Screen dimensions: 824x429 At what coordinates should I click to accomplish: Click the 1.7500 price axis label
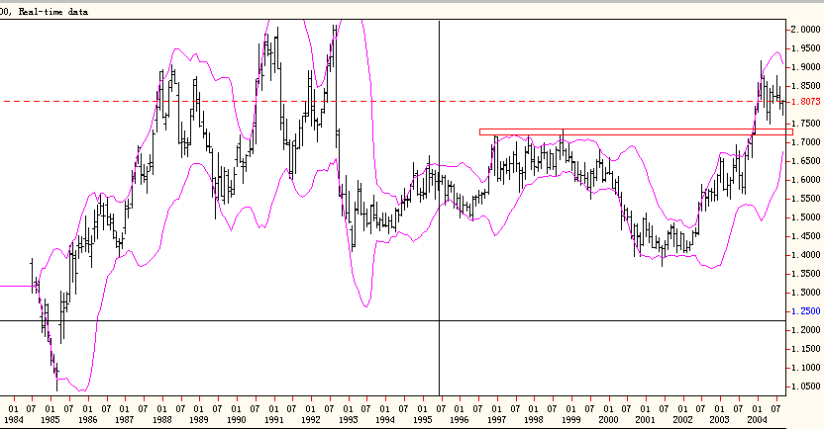click(x=805, y=124)
